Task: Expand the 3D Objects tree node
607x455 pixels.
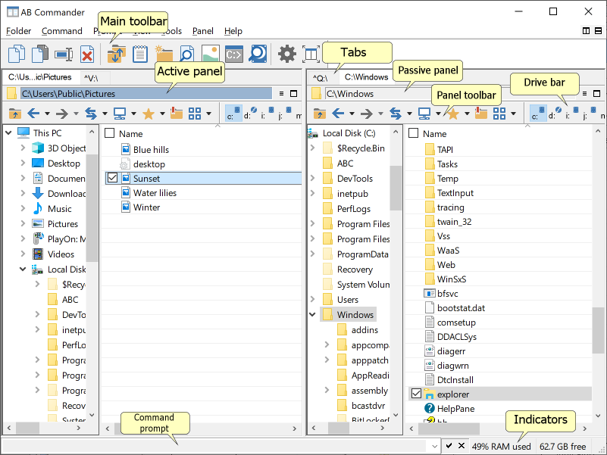Action: 23,148
